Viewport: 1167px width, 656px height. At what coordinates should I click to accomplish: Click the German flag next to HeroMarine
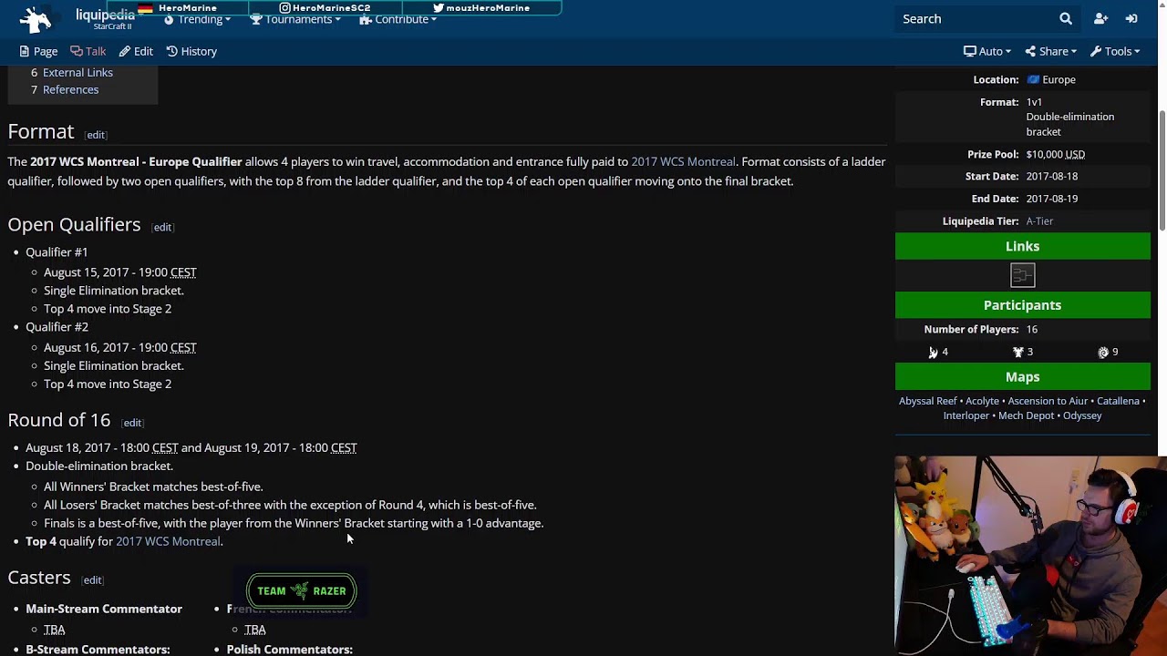145,8
